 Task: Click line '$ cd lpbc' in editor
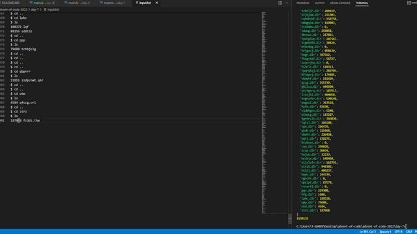(x=19, y=18)
